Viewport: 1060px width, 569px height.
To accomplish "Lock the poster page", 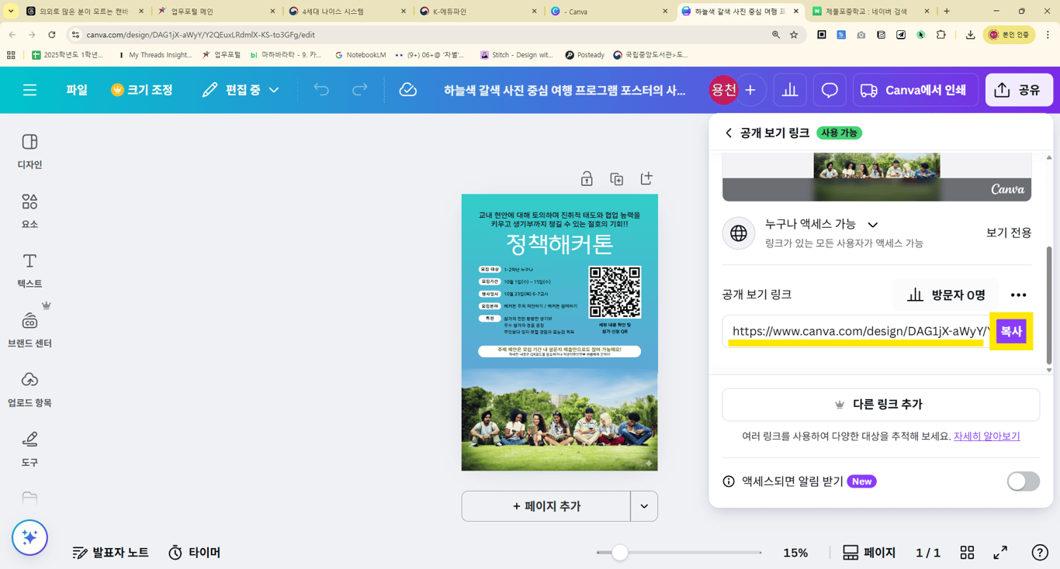I will point(587,178).
